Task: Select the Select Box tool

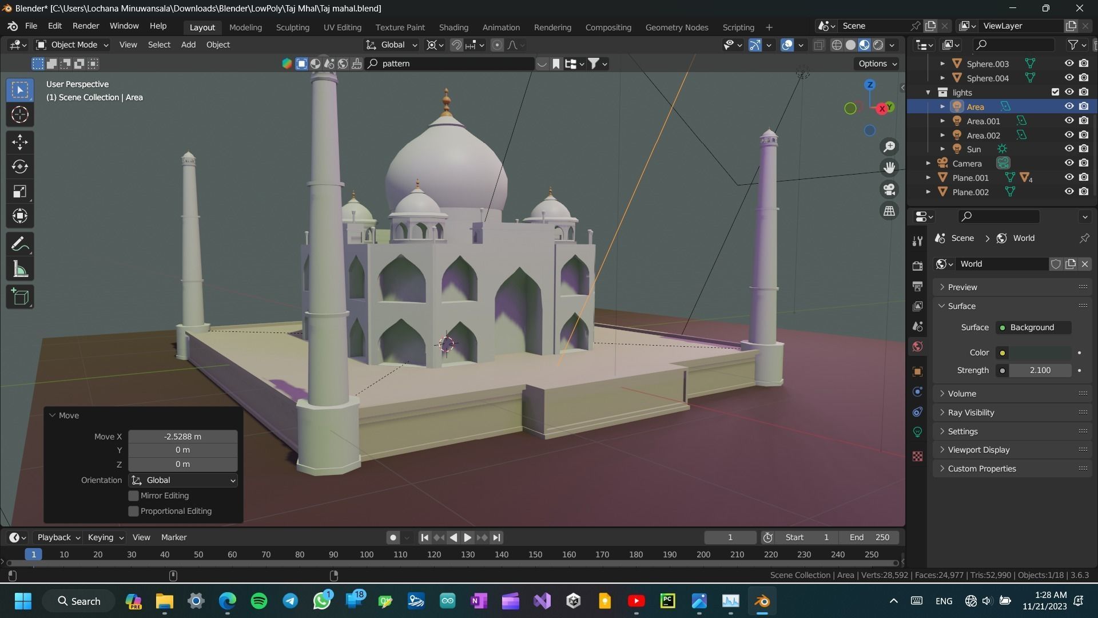Action: click(x=20, y=90)
